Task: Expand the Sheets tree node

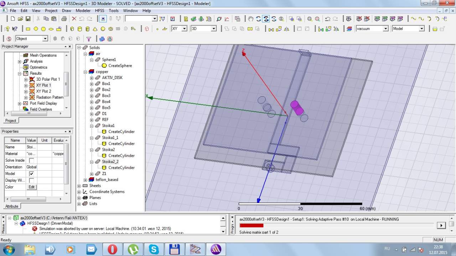Action: coord(79,186)
